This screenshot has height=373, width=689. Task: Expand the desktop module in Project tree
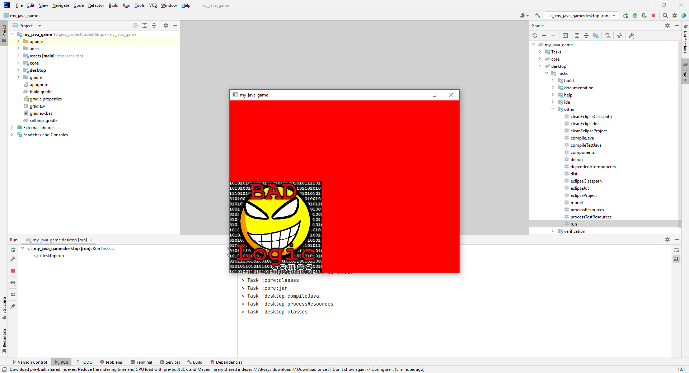18,70
